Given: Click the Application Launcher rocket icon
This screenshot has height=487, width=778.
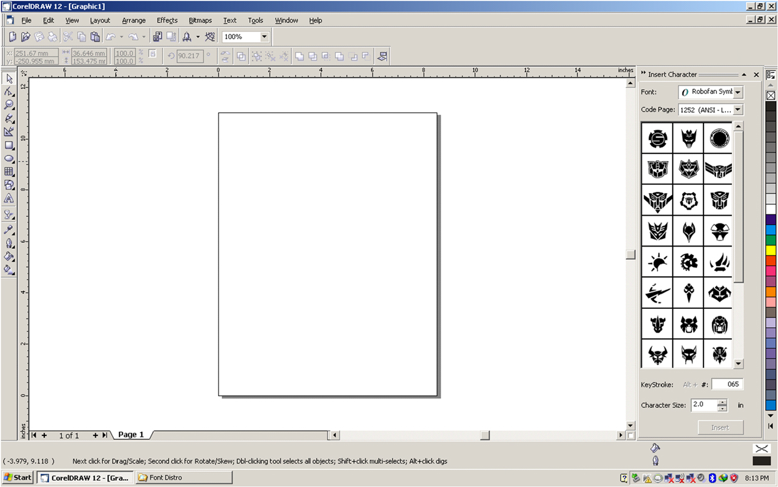Looking at the screenshot, I should (187, 37).
